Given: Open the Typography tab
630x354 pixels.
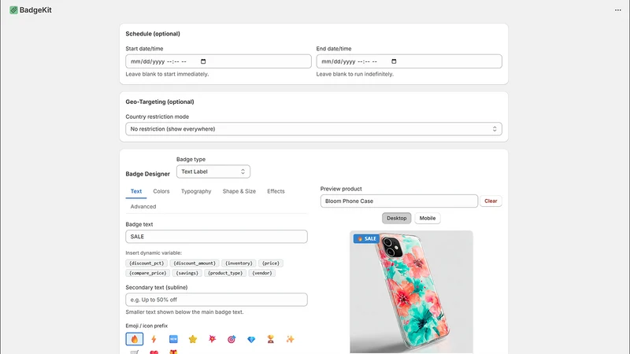Looking at the screenshot, I should pos(196,191).
